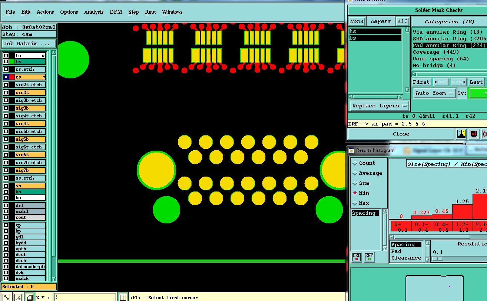The width and height of the screenshot is (487, 301).
Task: Click the green color box of ts layer
Action: click(x=12, y=61)
